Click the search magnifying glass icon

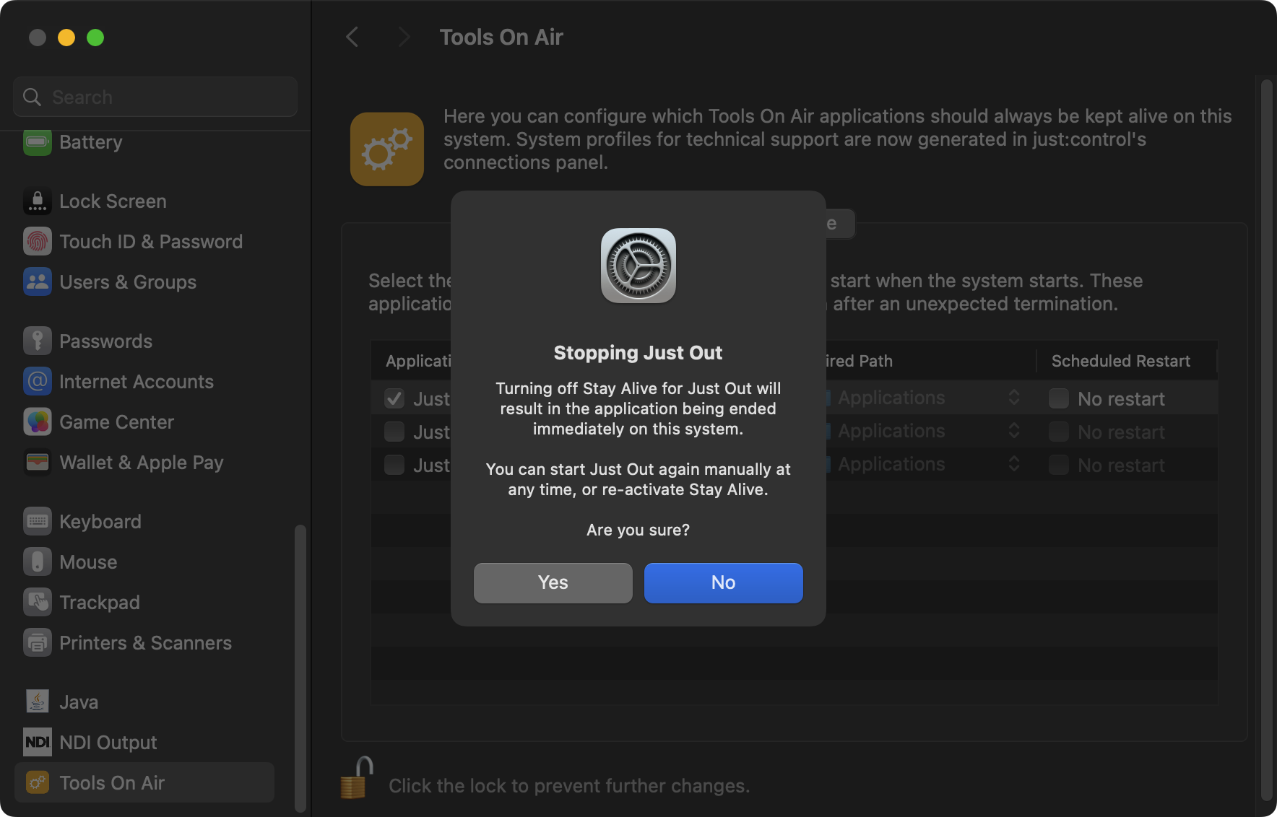pos(33,97)
